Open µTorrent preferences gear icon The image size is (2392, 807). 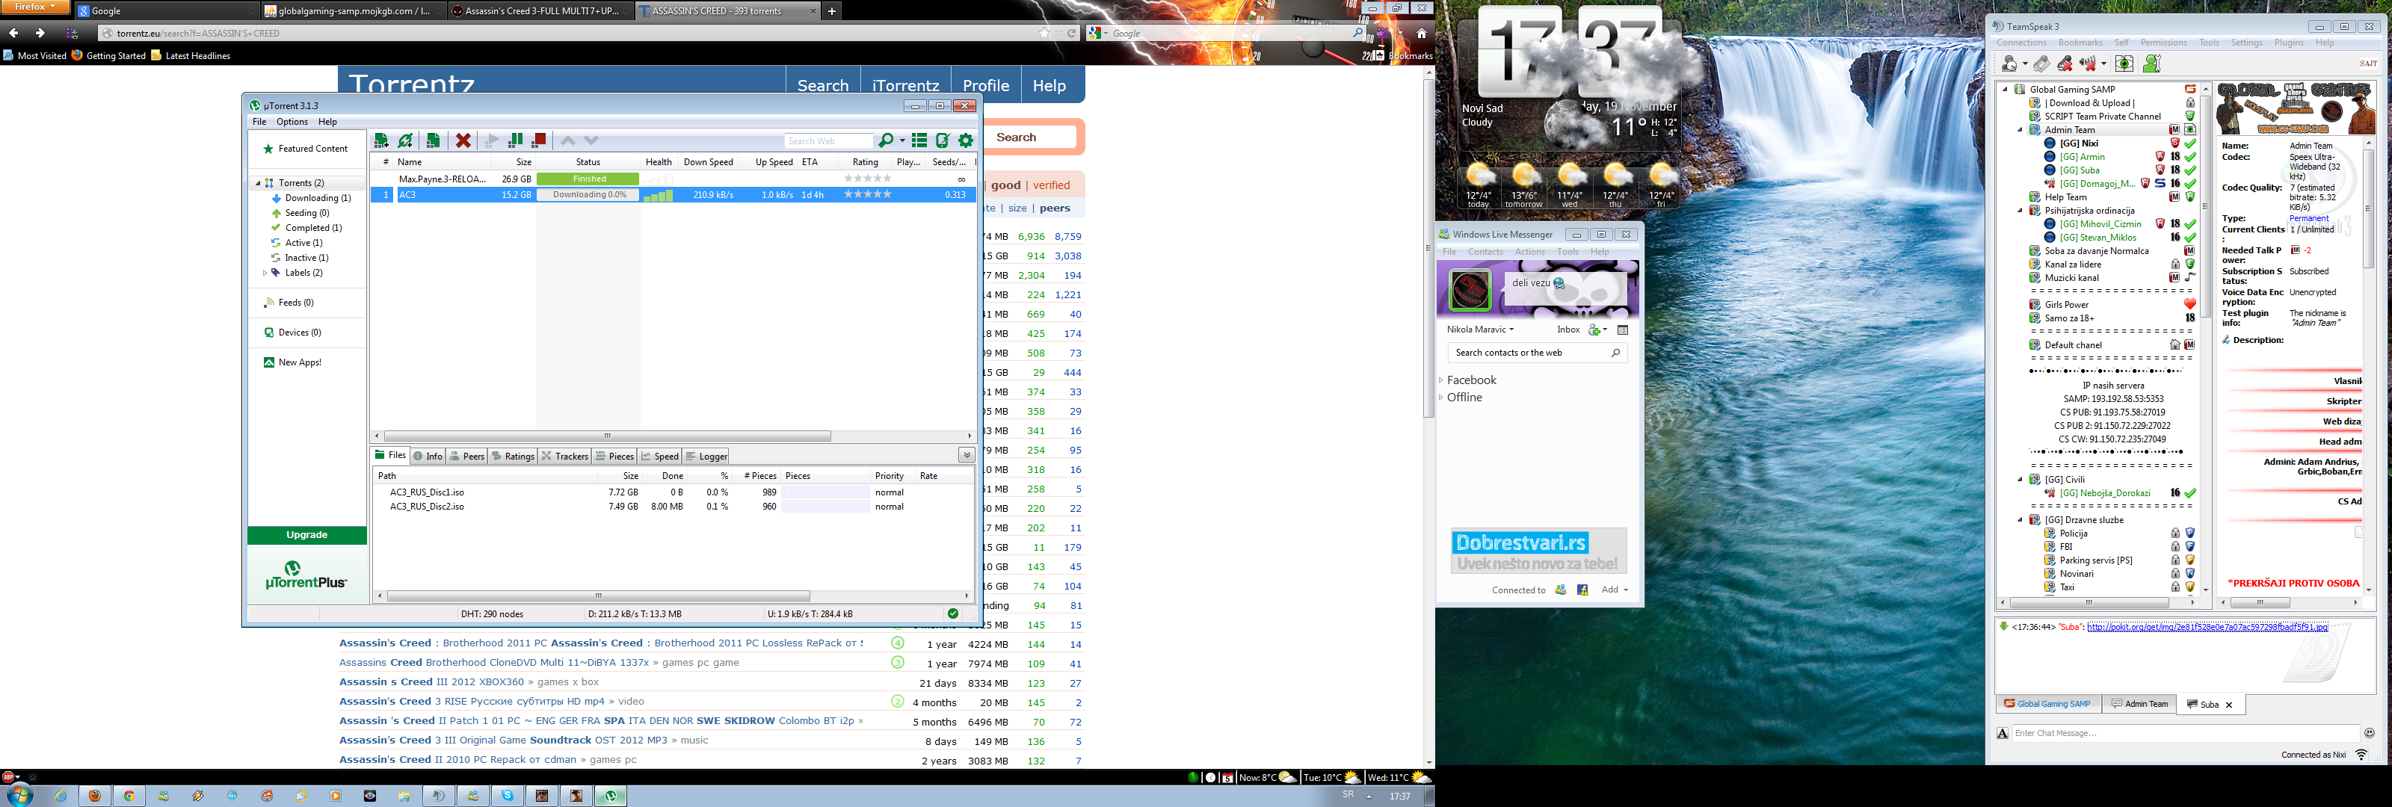(966, 140)
